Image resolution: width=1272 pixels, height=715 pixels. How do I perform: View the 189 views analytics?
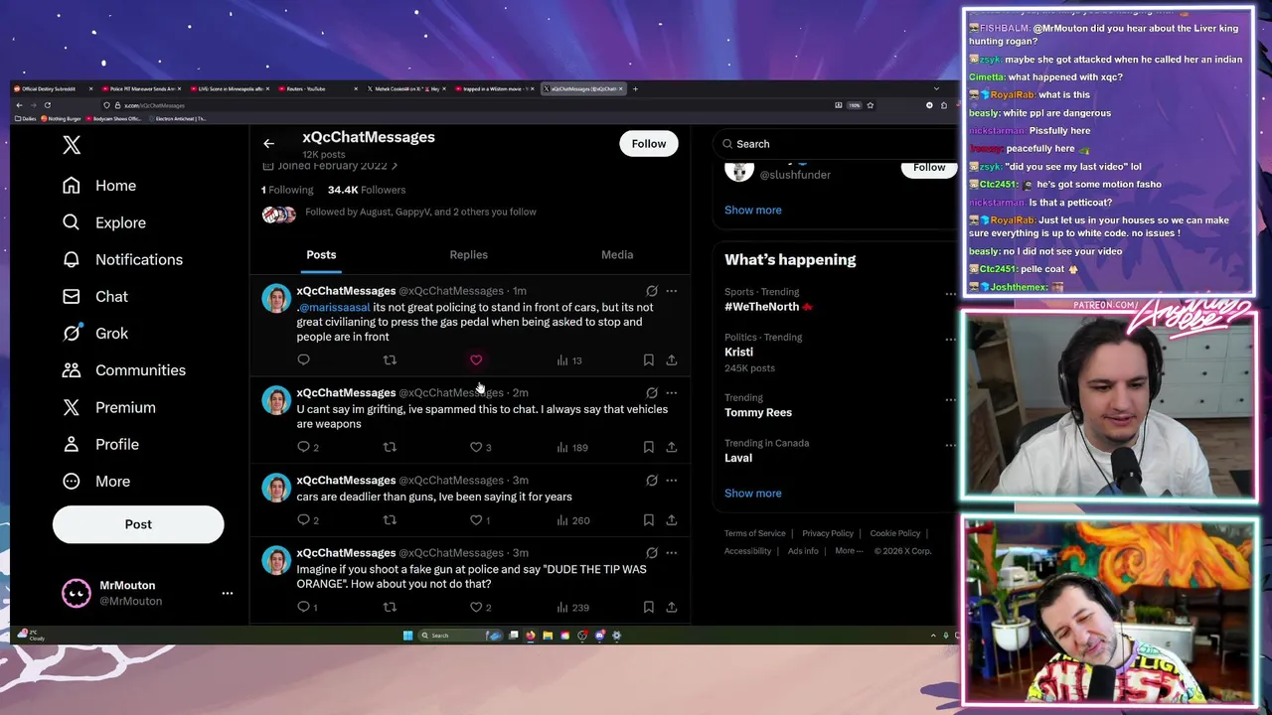[572, 447]
